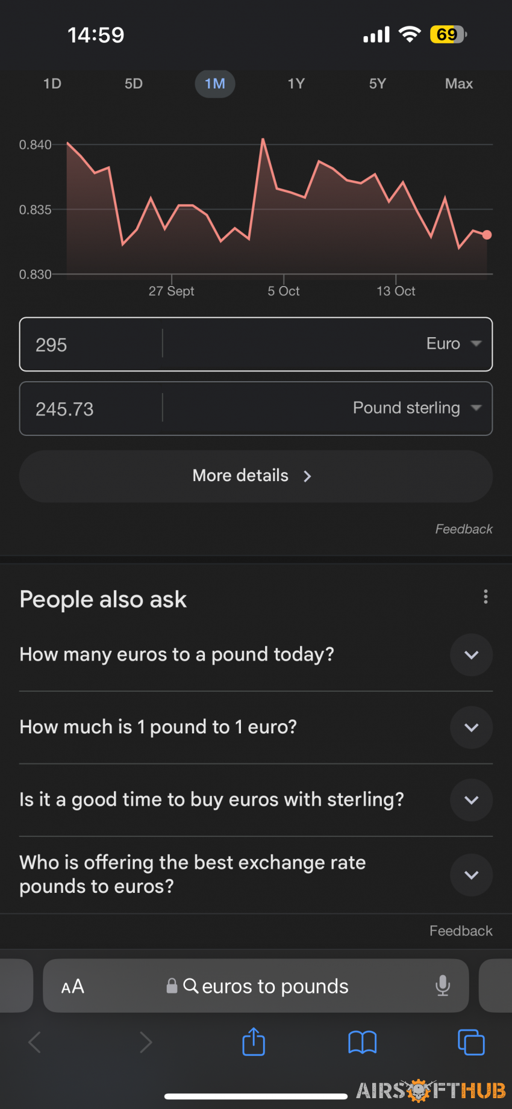Viewport: 512px width, 1109px height.
Task: Open three-dot menu beside People also ask
Action: click(x=485, y=597)
